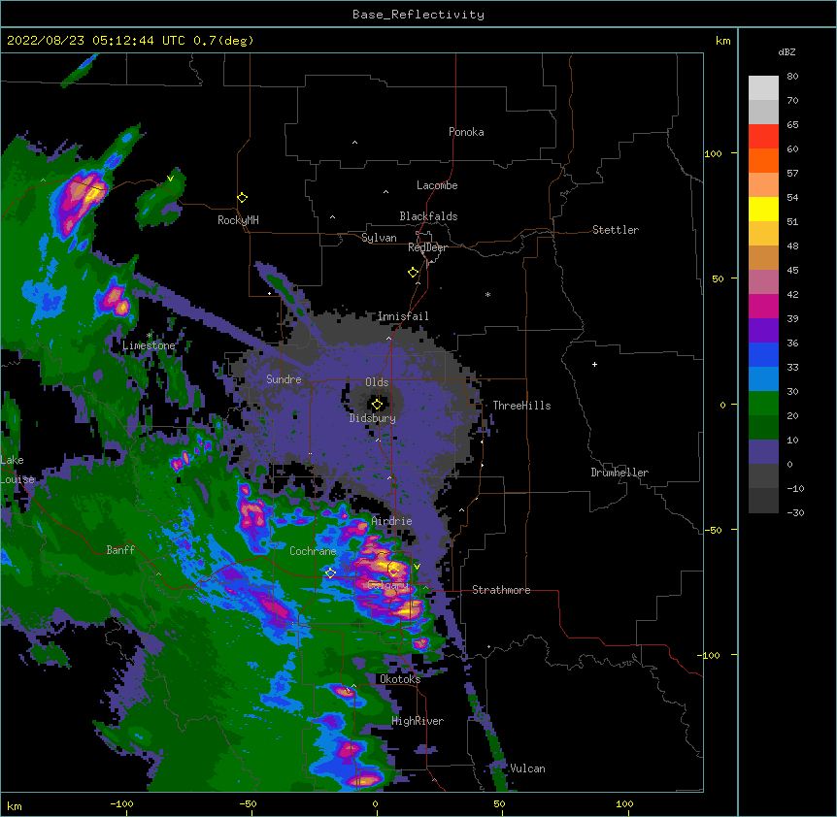Click the Strathmore label
This screenshot has width=837, height=817.
[501, 590]
